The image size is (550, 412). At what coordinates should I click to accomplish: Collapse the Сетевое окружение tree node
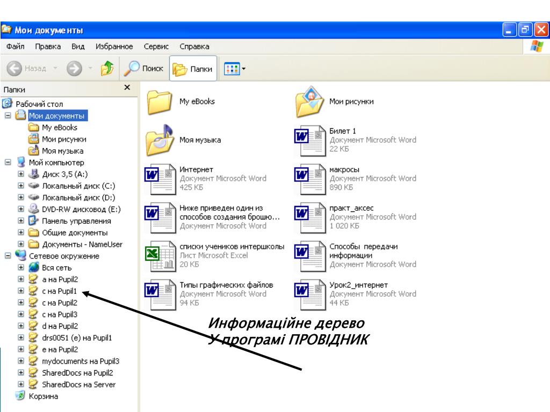coord(8,256)
